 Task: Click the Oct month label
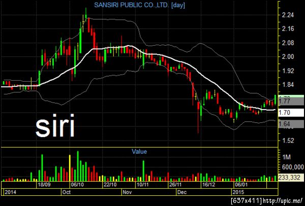point(67,192)
